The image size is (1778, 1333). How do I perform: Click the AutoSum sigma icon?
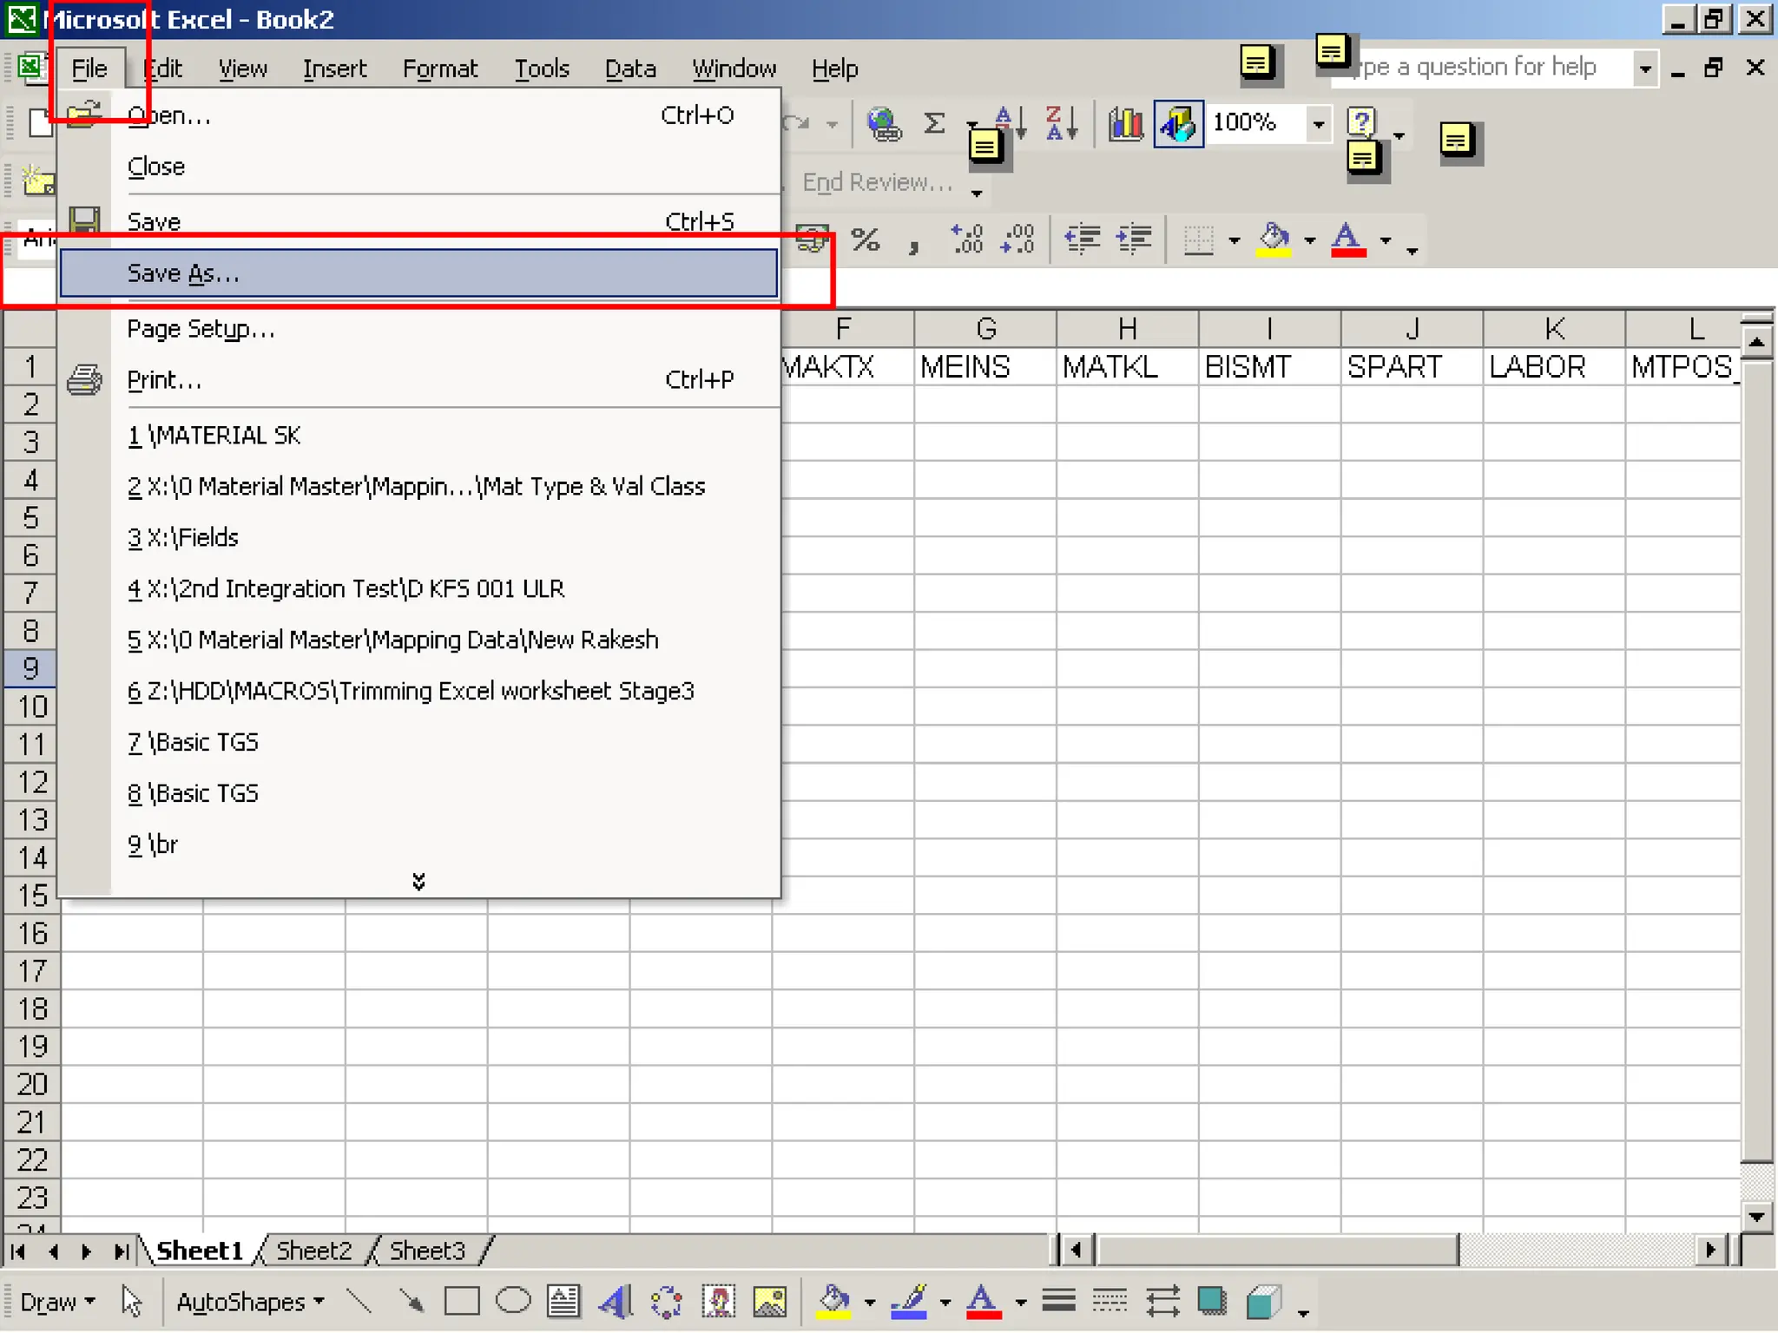pos(934,124)
